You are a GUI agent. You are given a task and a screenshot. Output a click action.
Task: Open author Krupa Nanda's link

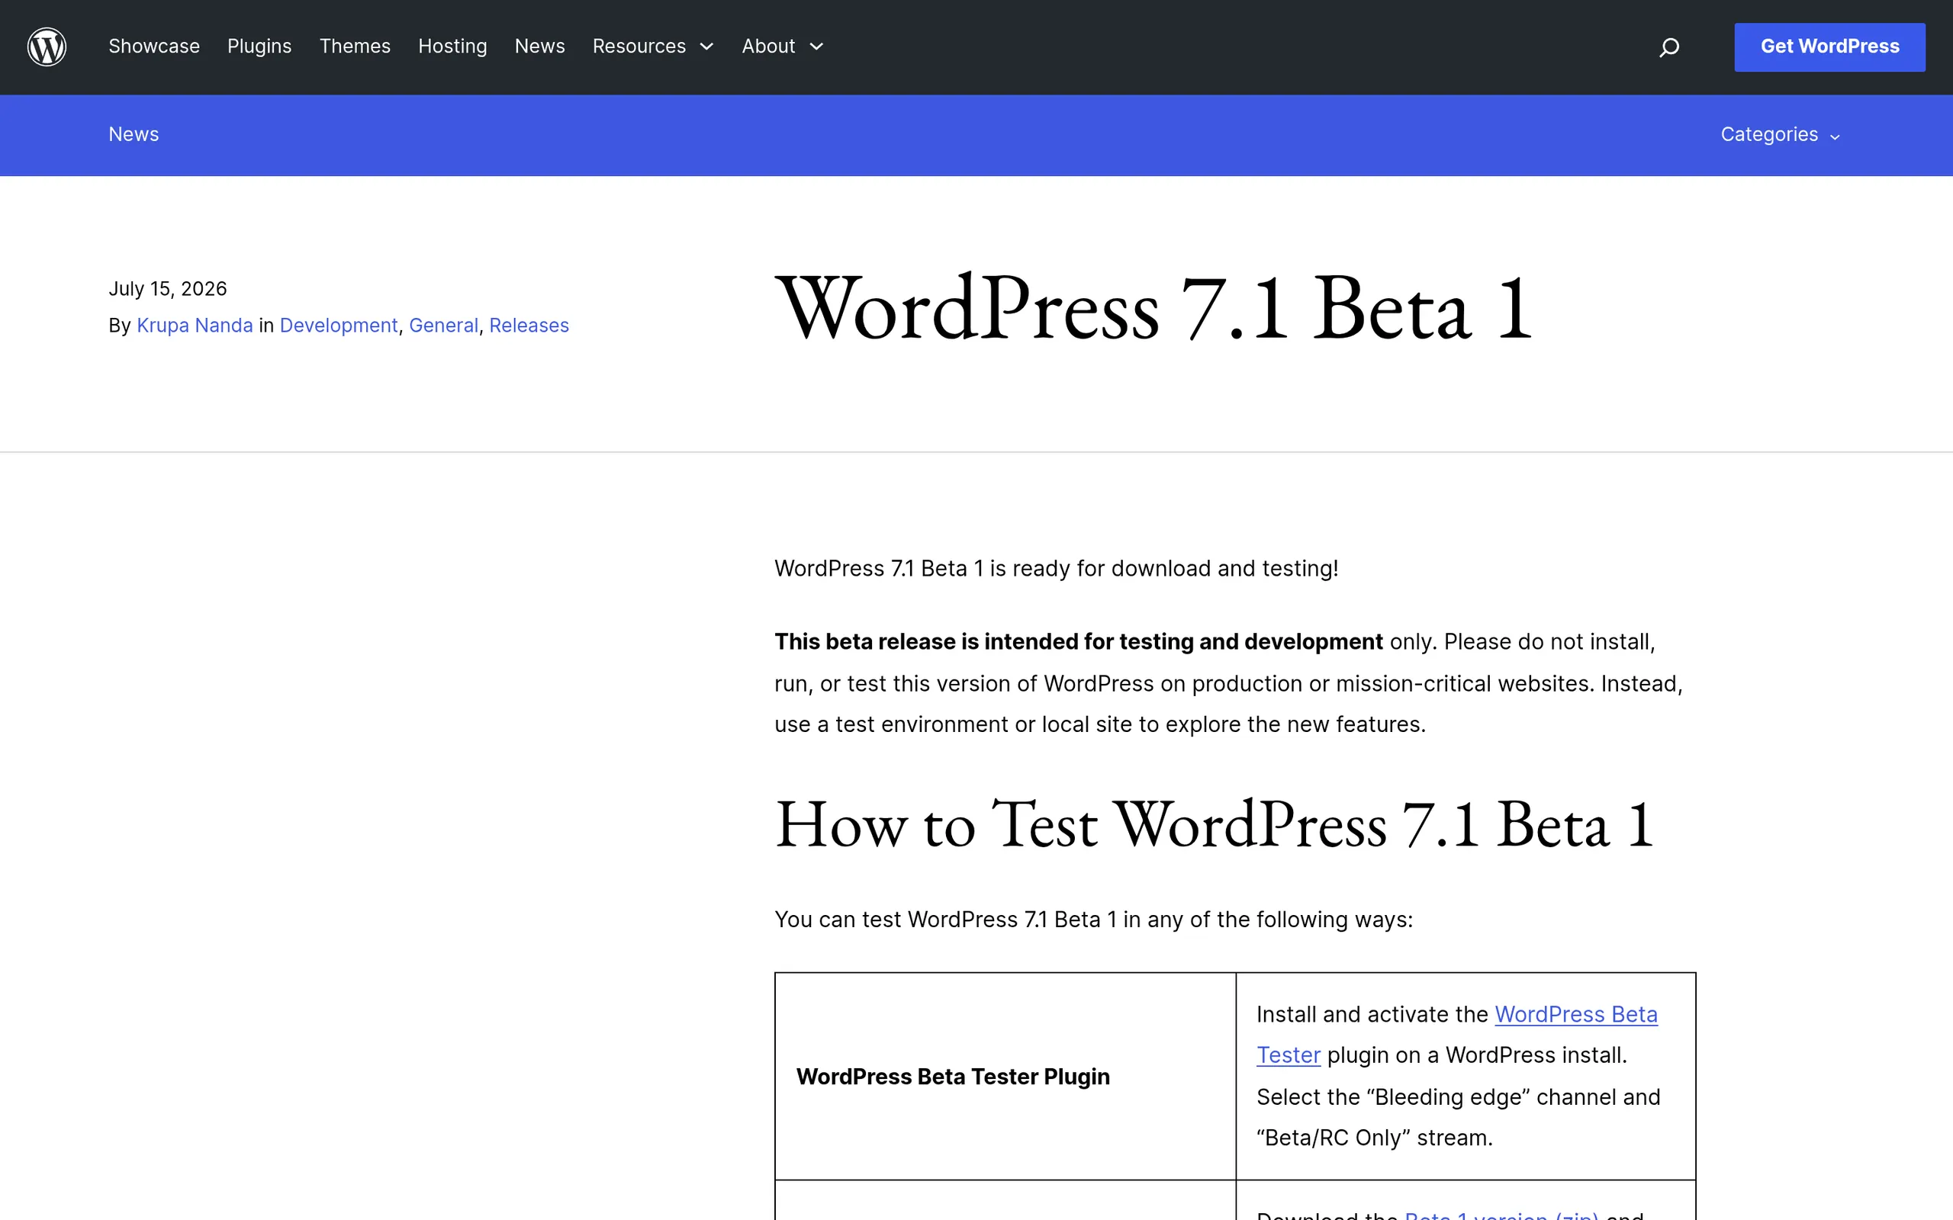click(x=195, y=325)
